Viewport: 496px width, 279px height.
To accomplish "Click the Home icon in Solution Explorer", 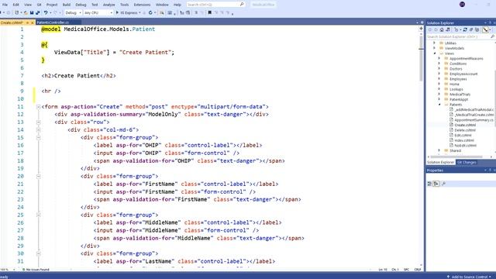I will pyautogui.click(x=442, y=29).
